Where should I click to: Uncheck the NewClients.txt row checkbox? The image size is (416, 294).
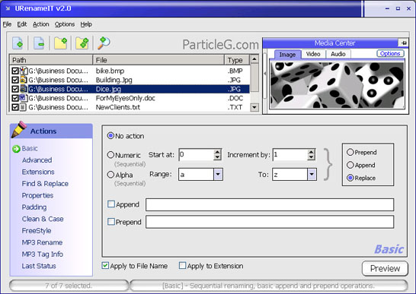pyautogui.click(x=15, y=107)
